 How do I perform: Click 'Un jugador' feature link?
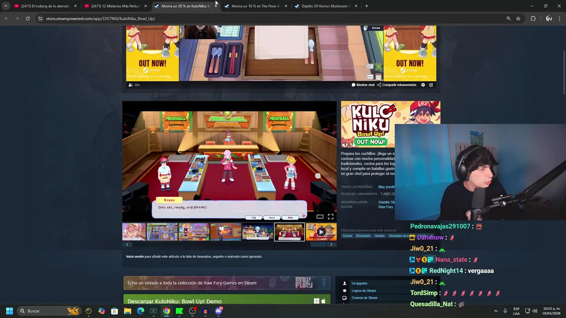tap(359, 284)
